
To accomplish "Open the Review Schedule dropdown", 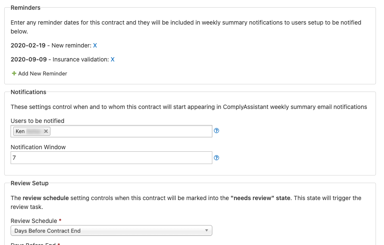I will pos(111,231).
